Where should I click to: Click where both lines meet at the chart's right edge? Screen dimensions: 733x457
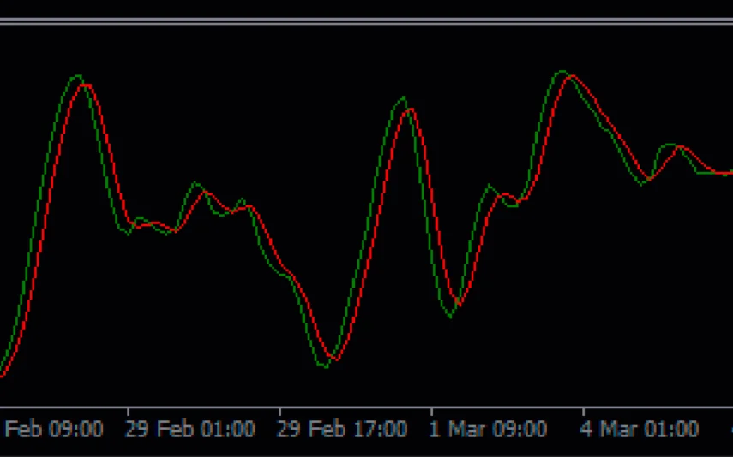(x=727, y=173)
